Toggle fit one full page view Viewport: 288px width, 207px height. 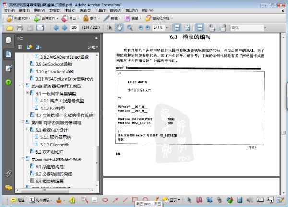coord(187,28)
